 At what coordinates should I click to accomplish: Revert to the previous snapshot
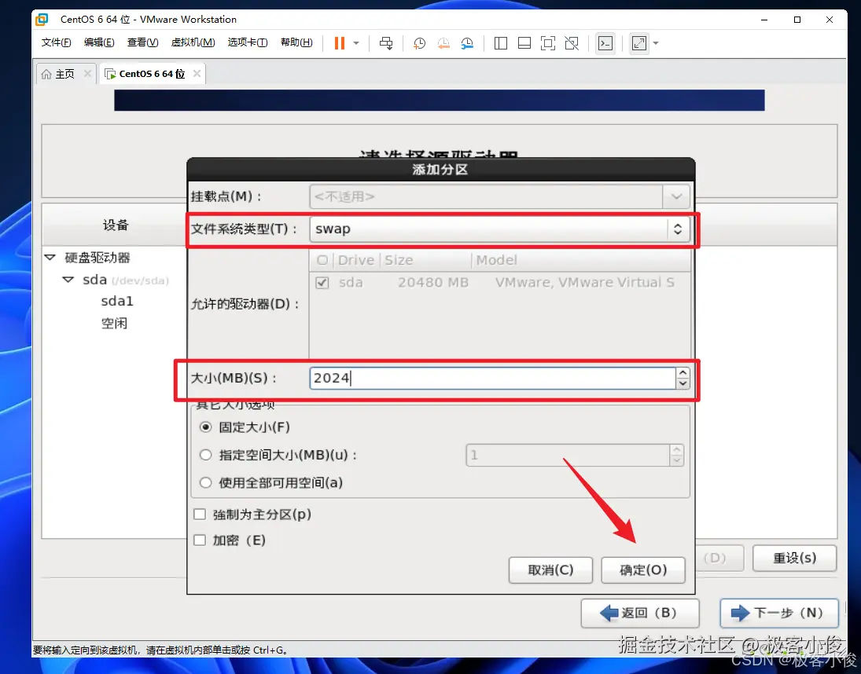(x=443, y=42)
